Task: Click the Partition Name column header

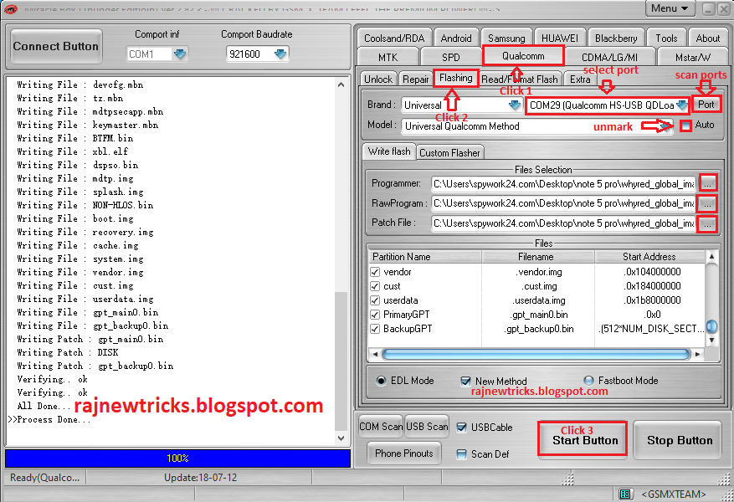Action: (x=425, y=257)
